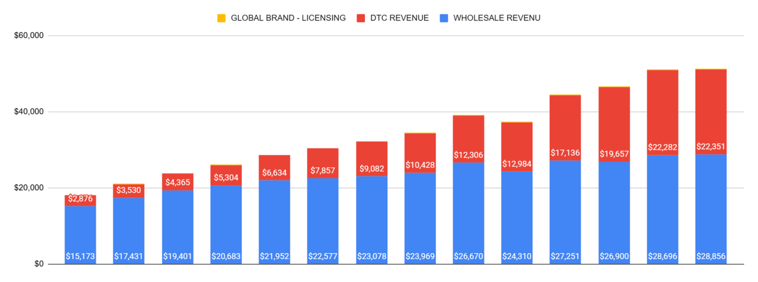The width and height of the screenshot is (758, 282).
Task: Select the GLOBAL BRAND - LICENSING legend label
Action: (x=288, y=18)
